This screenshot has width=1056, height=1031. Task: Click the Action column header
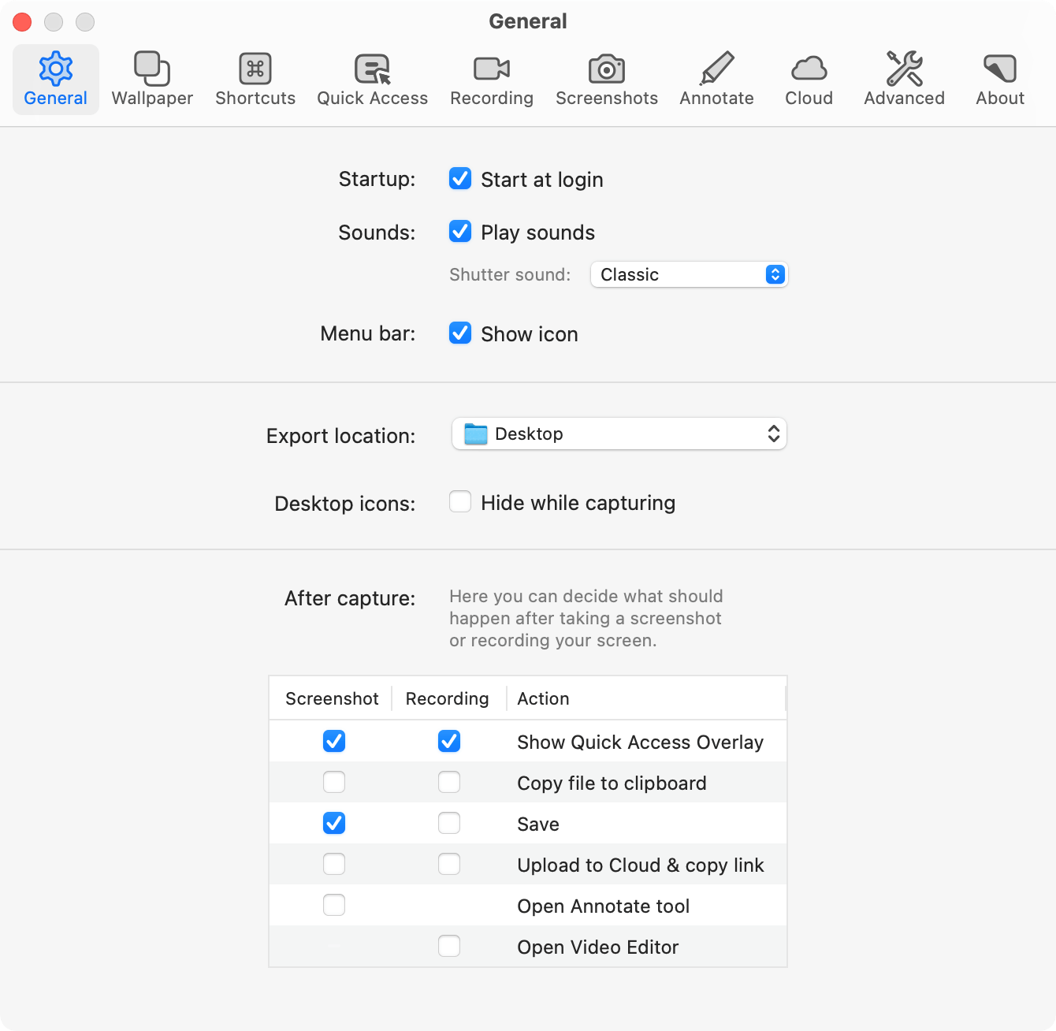click(x=543, y=698)
